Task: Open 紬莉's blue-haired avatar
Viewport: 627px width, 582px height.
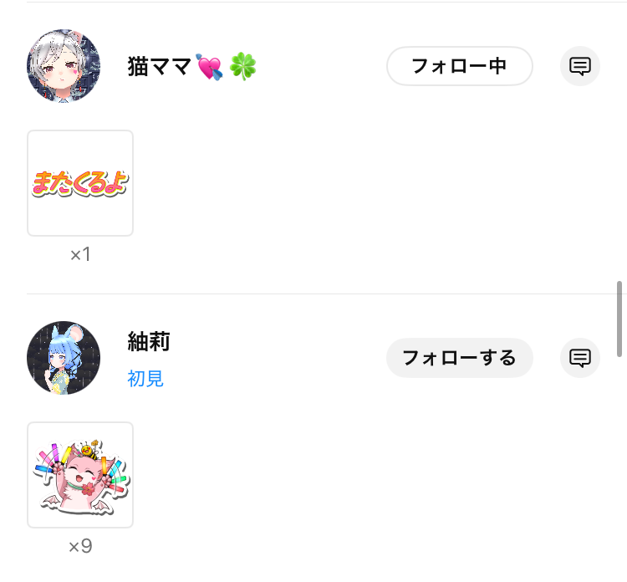Action: point(64,358)
